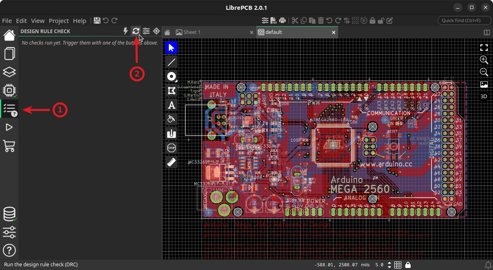Open the DRC settings sliders icon
493x270 pixels.
pyautogui.click(x=146, y=31)
